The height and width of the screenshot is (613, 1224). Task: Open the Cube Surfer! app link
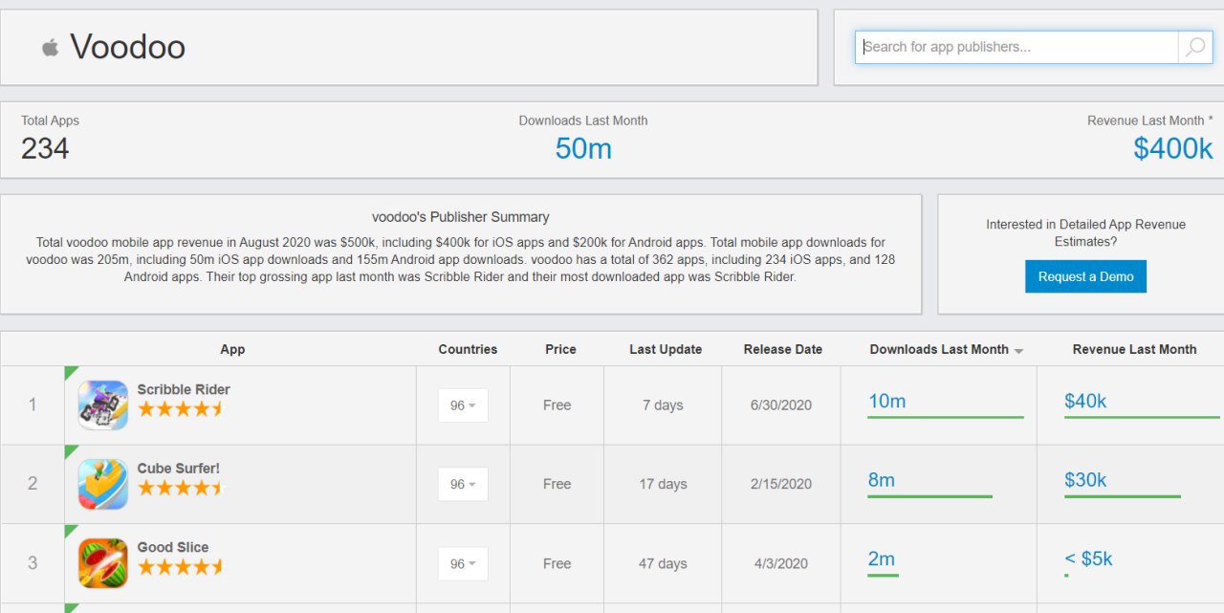pos(179,469)
